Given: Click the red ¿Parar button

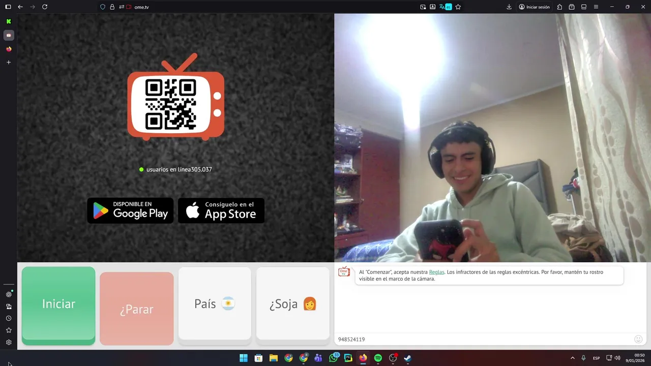Looking at the screenshot, I should click(136, 309).
